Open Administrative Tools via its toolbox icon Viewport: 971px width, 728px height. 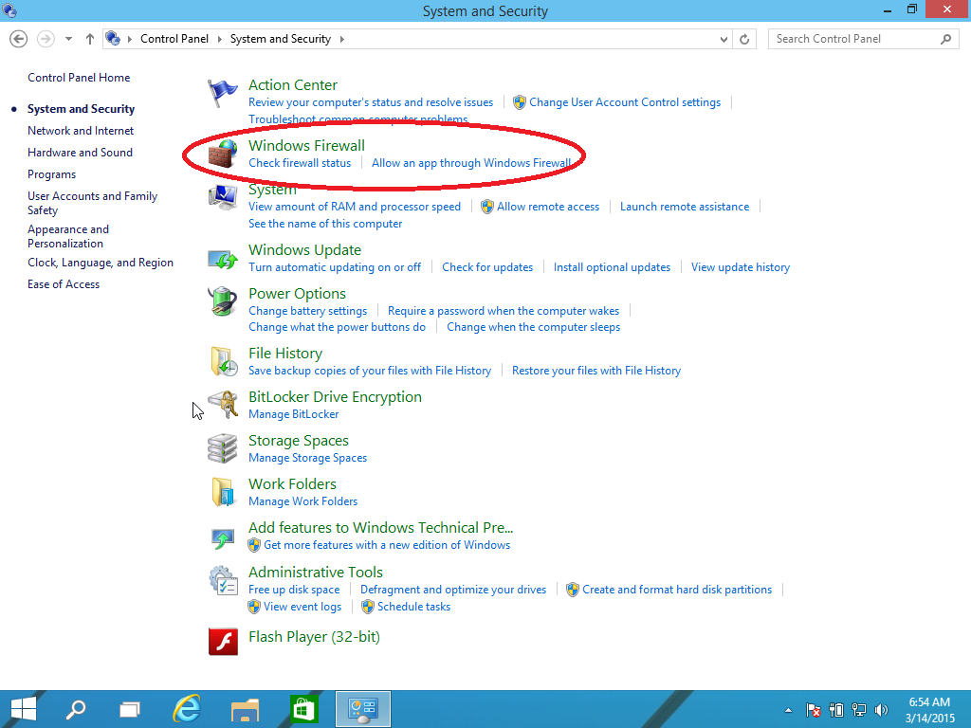(x=222, y=579)
